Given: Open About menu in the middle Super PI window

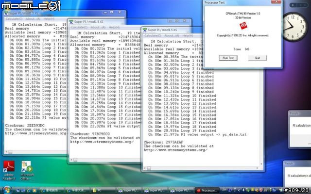Looking at the screenshot, I should point(98,27).
